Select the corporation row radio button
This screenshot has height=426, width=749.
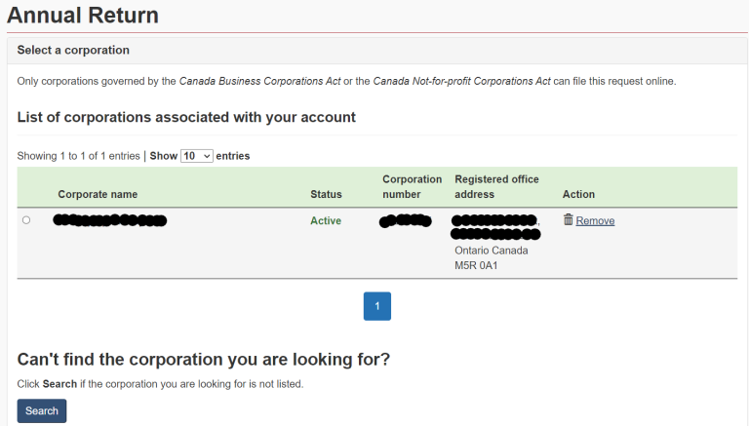pos(26,220)
